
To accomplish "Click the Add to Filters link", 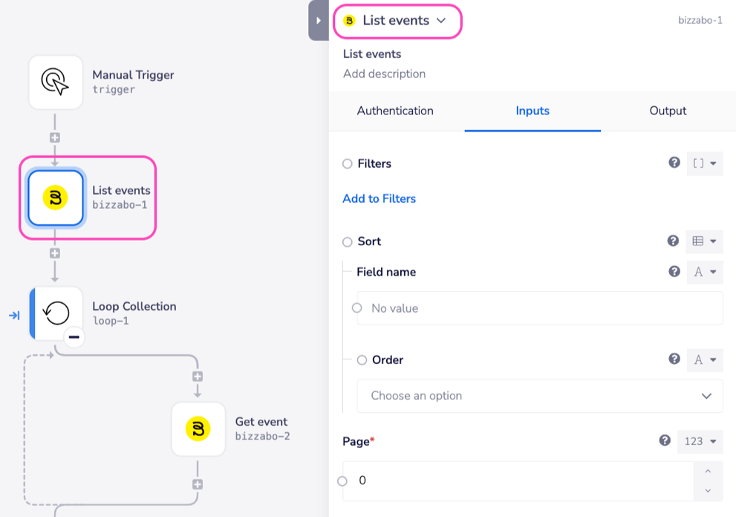I will (379, 198).
